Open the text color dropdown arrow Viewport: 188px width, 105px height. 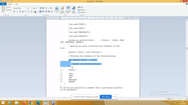point(37,12)
